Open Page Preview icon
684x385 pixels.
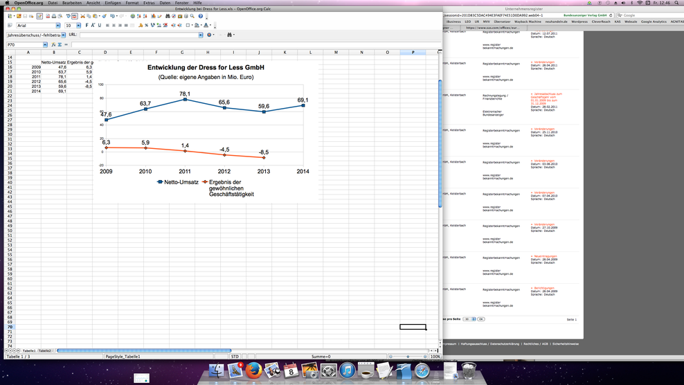pos(60,16)
